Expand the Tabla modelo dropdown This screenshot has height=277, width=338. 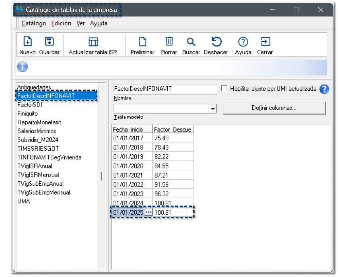213,109
